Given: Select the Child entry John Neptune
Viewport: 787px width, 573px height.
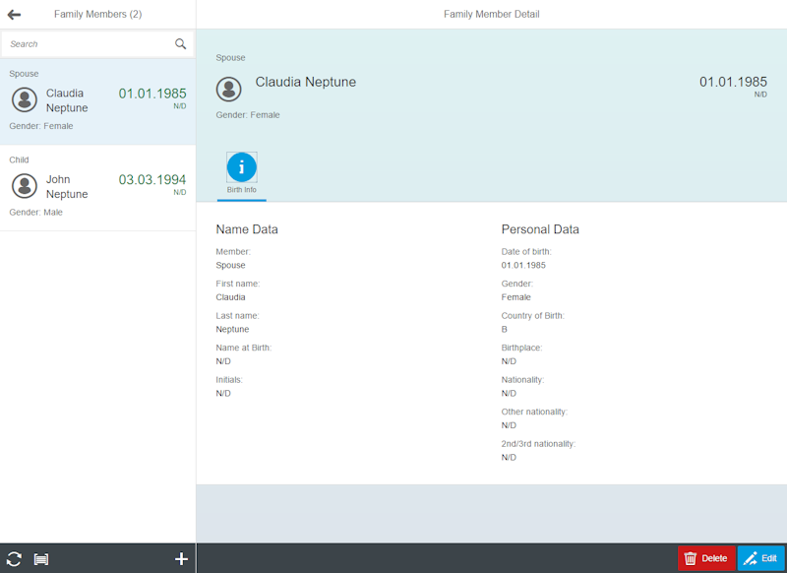Looking at the screenshot, I should (97, 187).
